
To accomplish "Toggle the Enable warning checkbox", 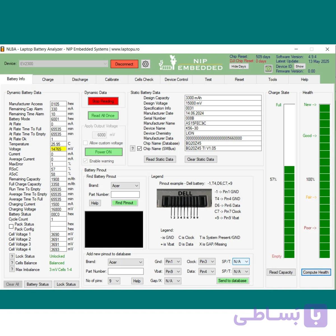I will tap(86, 161).
